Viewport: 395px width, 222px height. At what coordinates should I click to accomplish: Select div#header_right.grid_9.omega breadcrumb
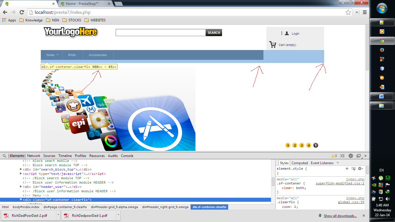[165, 207]
